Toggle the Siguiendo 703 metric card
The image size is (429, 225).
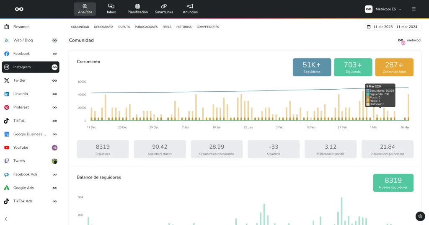353,67
